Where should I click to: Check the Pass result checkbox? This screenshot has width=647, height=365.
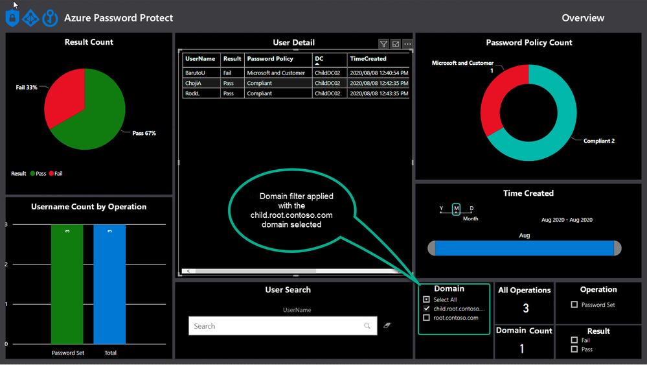574,349
